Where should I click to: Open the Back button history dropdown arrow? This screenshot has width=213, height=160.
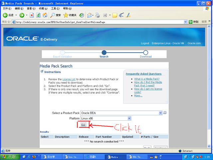(16, 15)
